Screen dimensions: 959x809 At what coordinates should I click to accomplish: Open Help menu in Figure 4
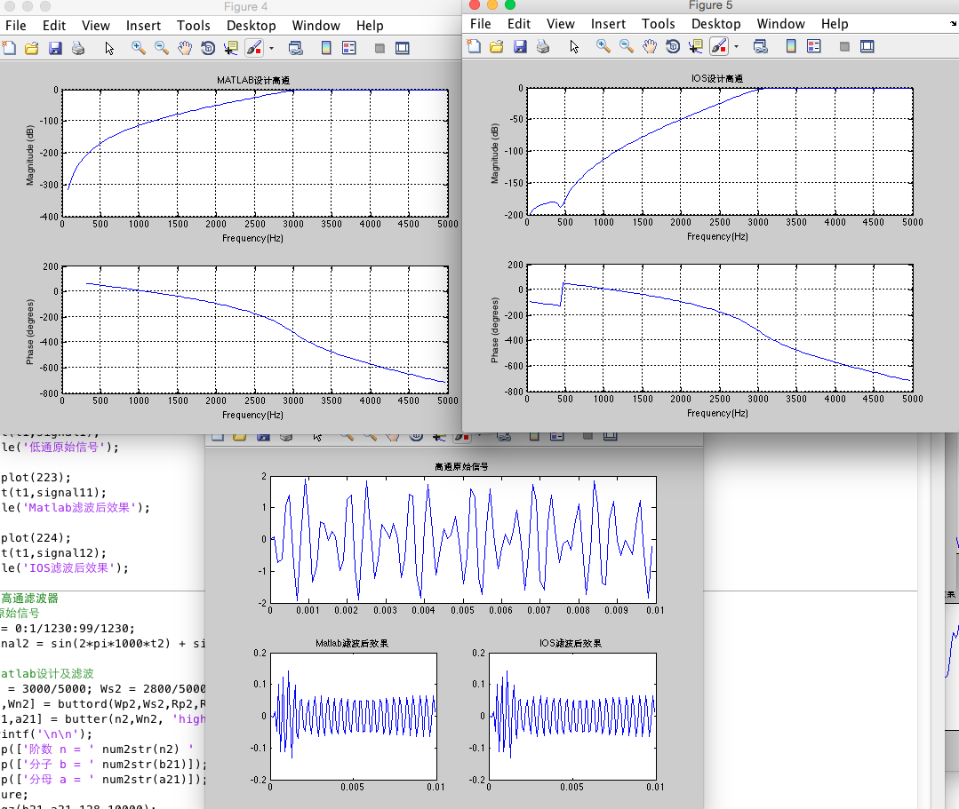pos(370,26)
